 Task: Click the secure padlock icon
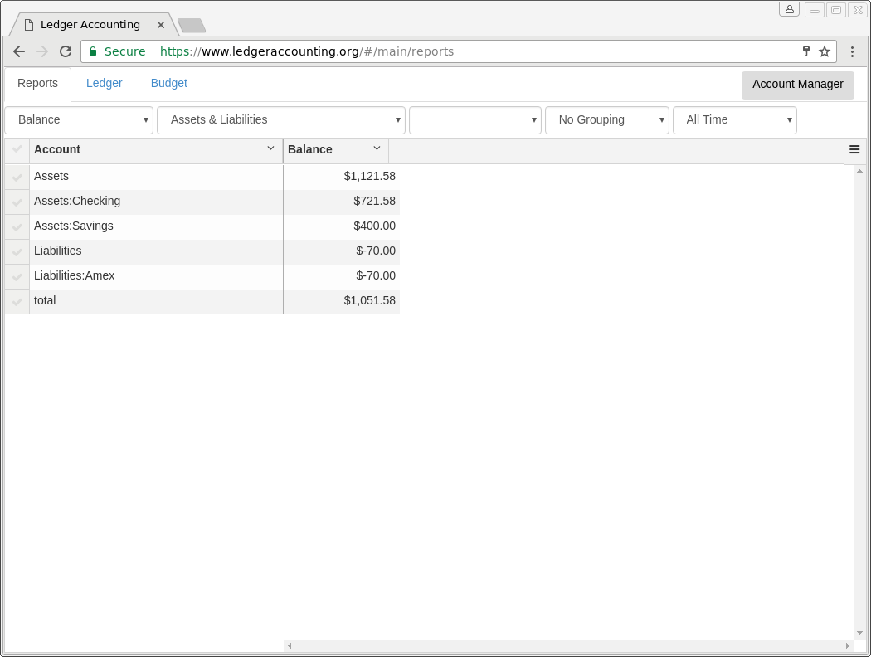[93, 51]
